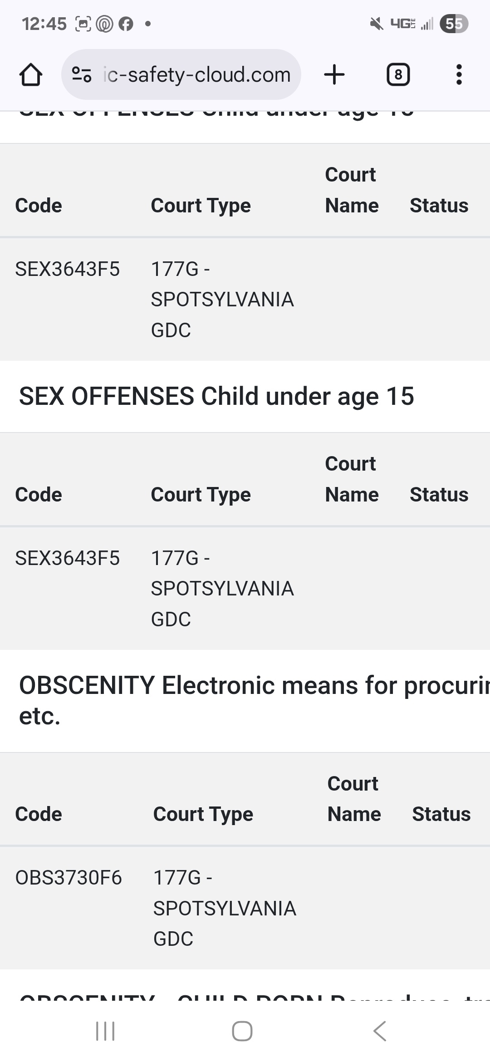
Task: Open tab switcher showing 8 tabs
Action: pyautogui.click(x=398, y=74)
